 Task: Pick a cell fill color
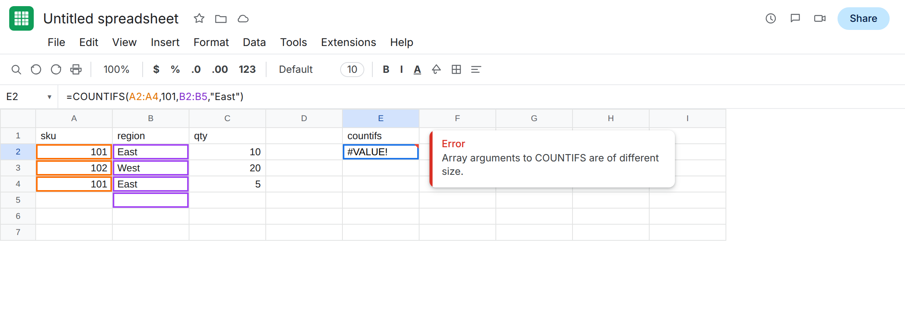click(436, 69)
